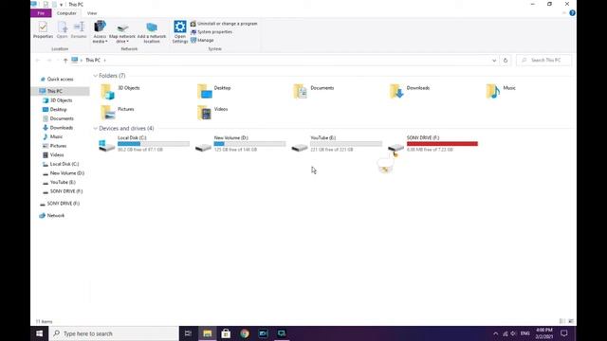This screenshot has height=341, width=607.
Task: Open Settings from the ribbon
Action: tap(180, 31)
